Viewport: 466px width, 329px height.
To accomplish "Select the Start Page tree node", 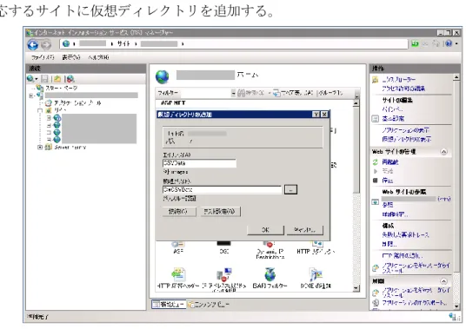I will tap(61, 88).
